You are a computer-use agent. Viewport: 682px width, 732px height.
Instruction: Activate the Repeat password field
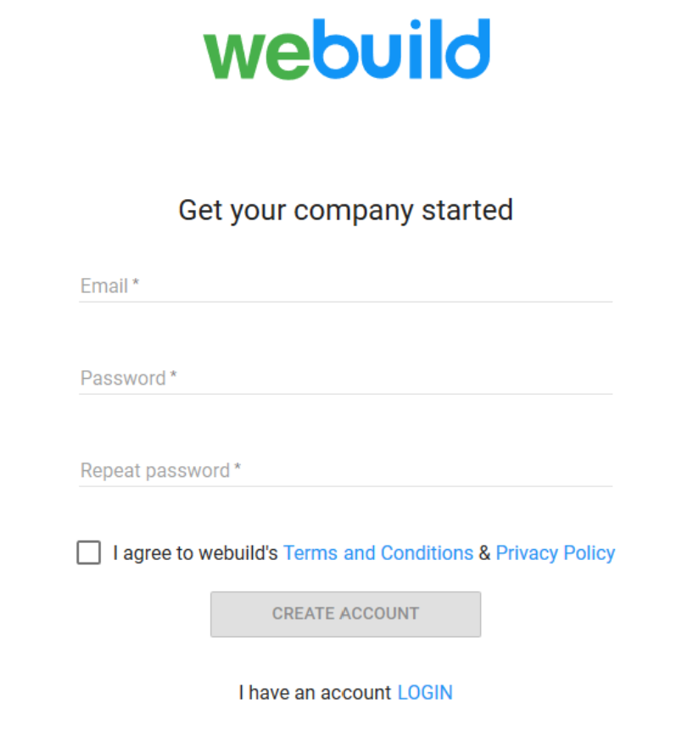(345, 470)
